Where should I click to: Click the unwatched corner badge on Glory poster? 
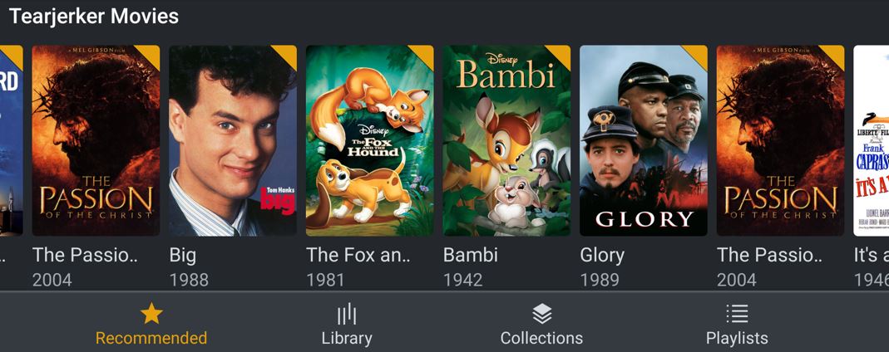[x=699, y=54]
